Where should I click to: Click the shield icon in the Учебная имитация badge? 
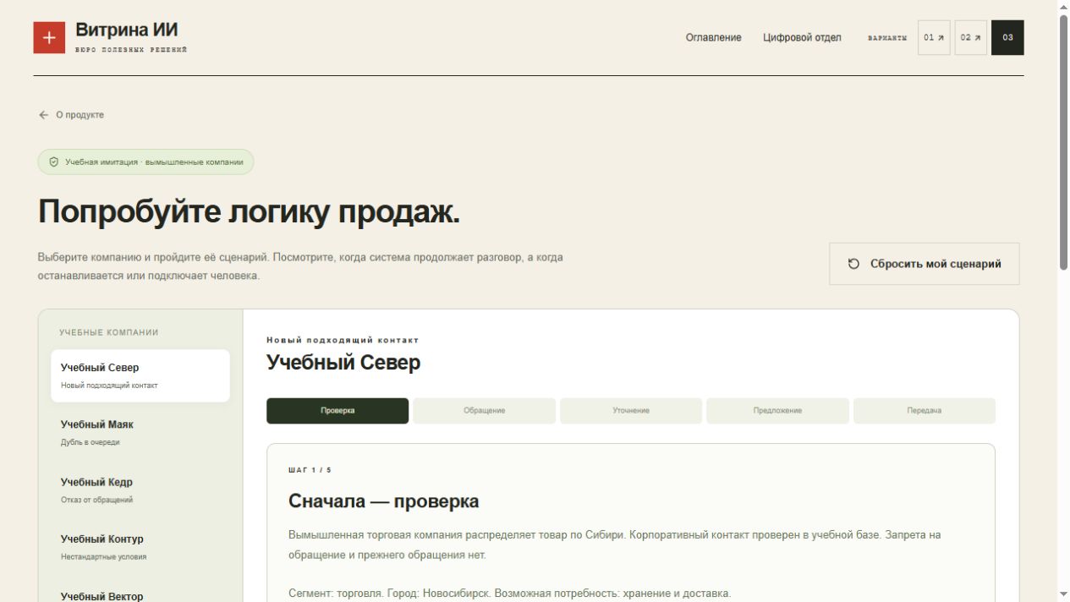pyautogui.click(x=54, y=162)
